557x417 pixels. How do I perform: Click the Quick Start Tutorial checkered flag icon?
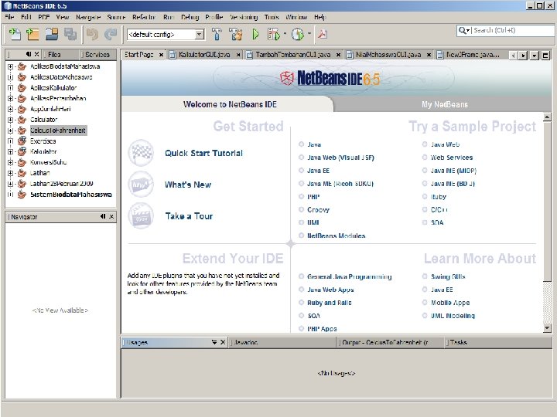click(x=141, y=153)
